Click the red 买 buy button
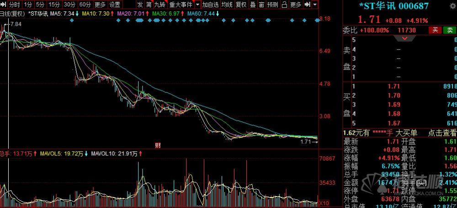Screen dimensions: 457x208 pos(435,30)
